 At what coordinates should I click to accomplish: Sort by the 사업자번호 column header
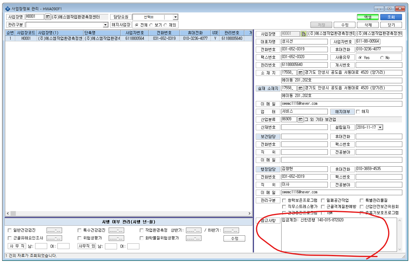point(135,33)
